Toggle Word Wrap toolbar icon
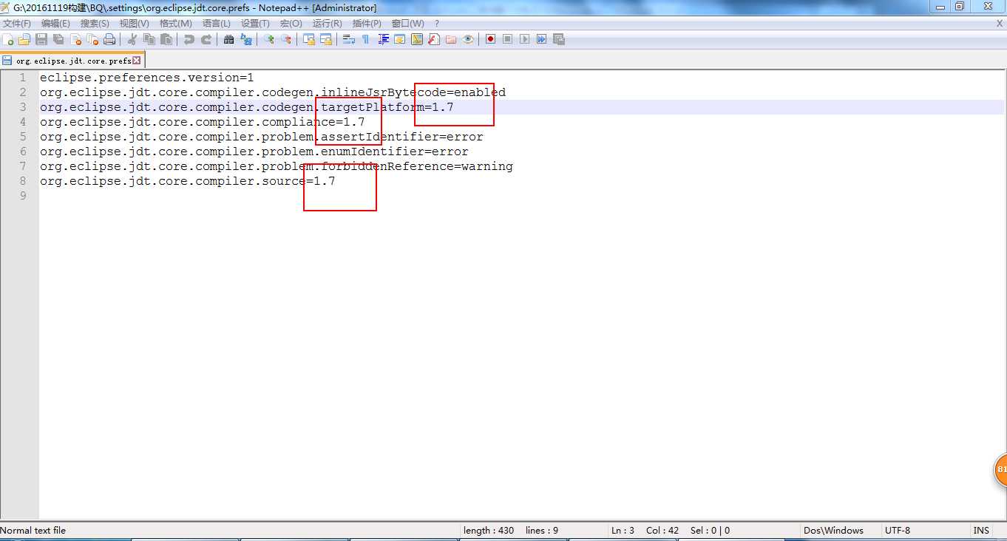The height and width of the screenshot is (541, 1007). coord(348,39)
